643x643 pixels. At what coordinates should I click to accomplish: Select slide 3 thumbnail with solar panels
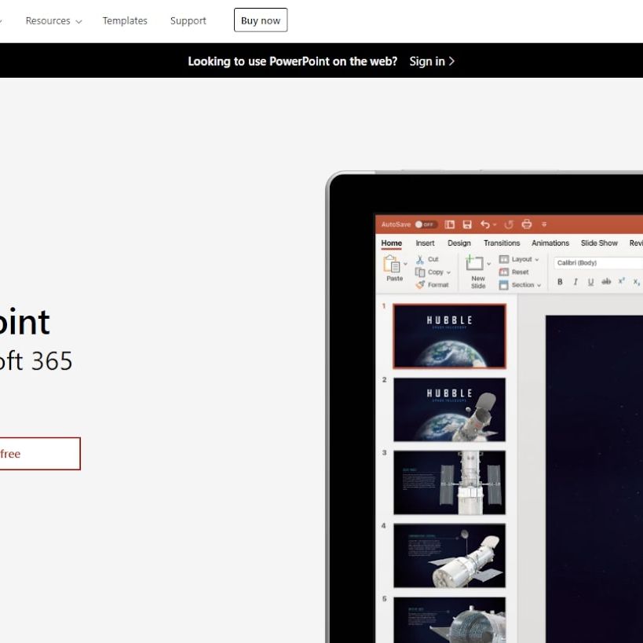(449, 483)
